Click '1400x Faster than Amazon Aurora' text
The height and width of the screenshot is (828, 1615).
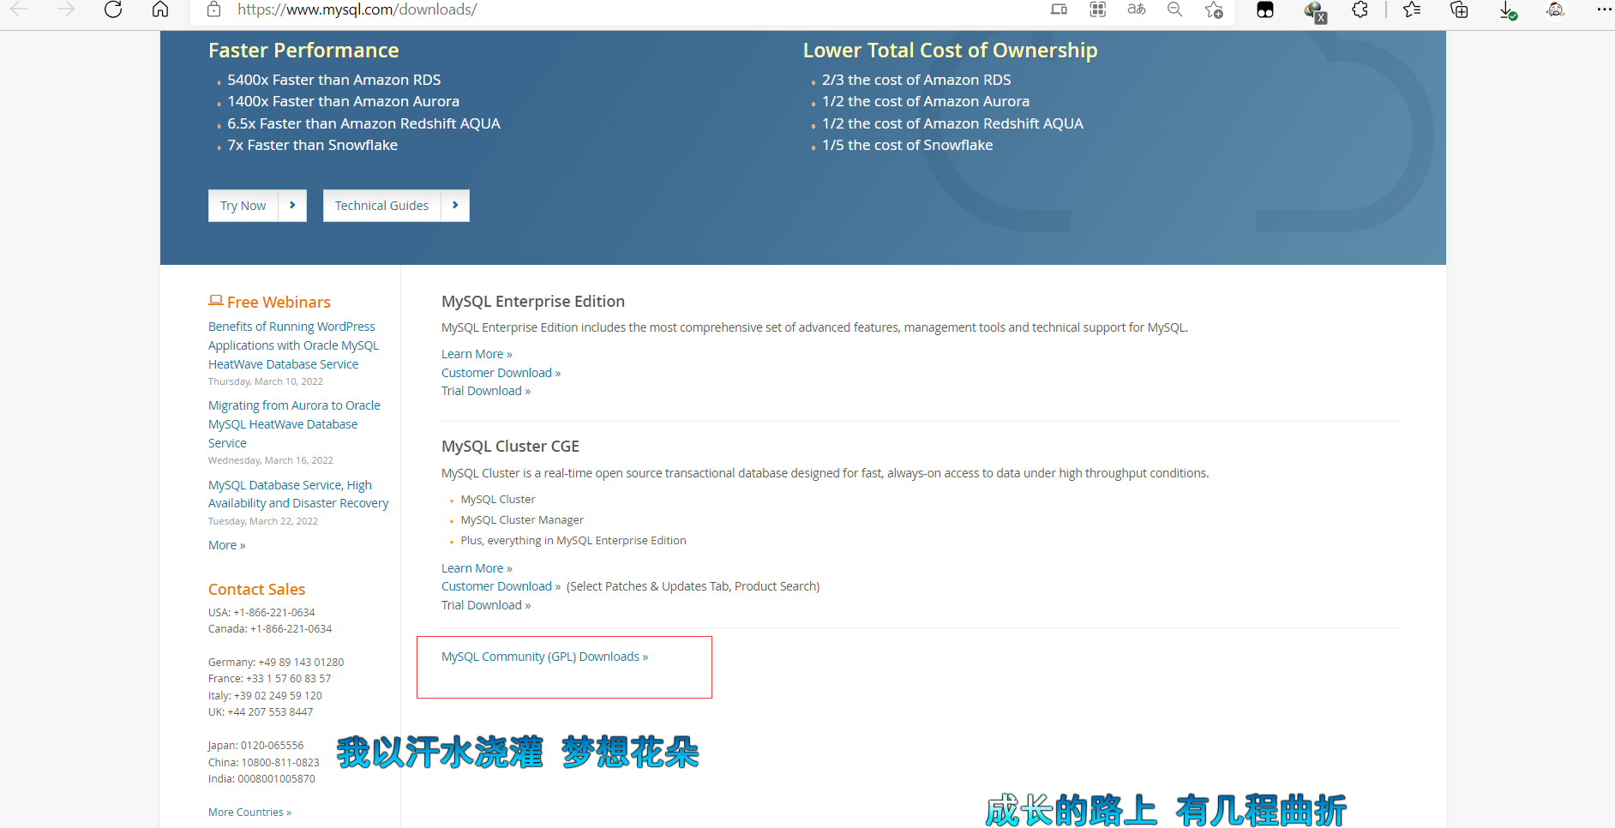343,101
